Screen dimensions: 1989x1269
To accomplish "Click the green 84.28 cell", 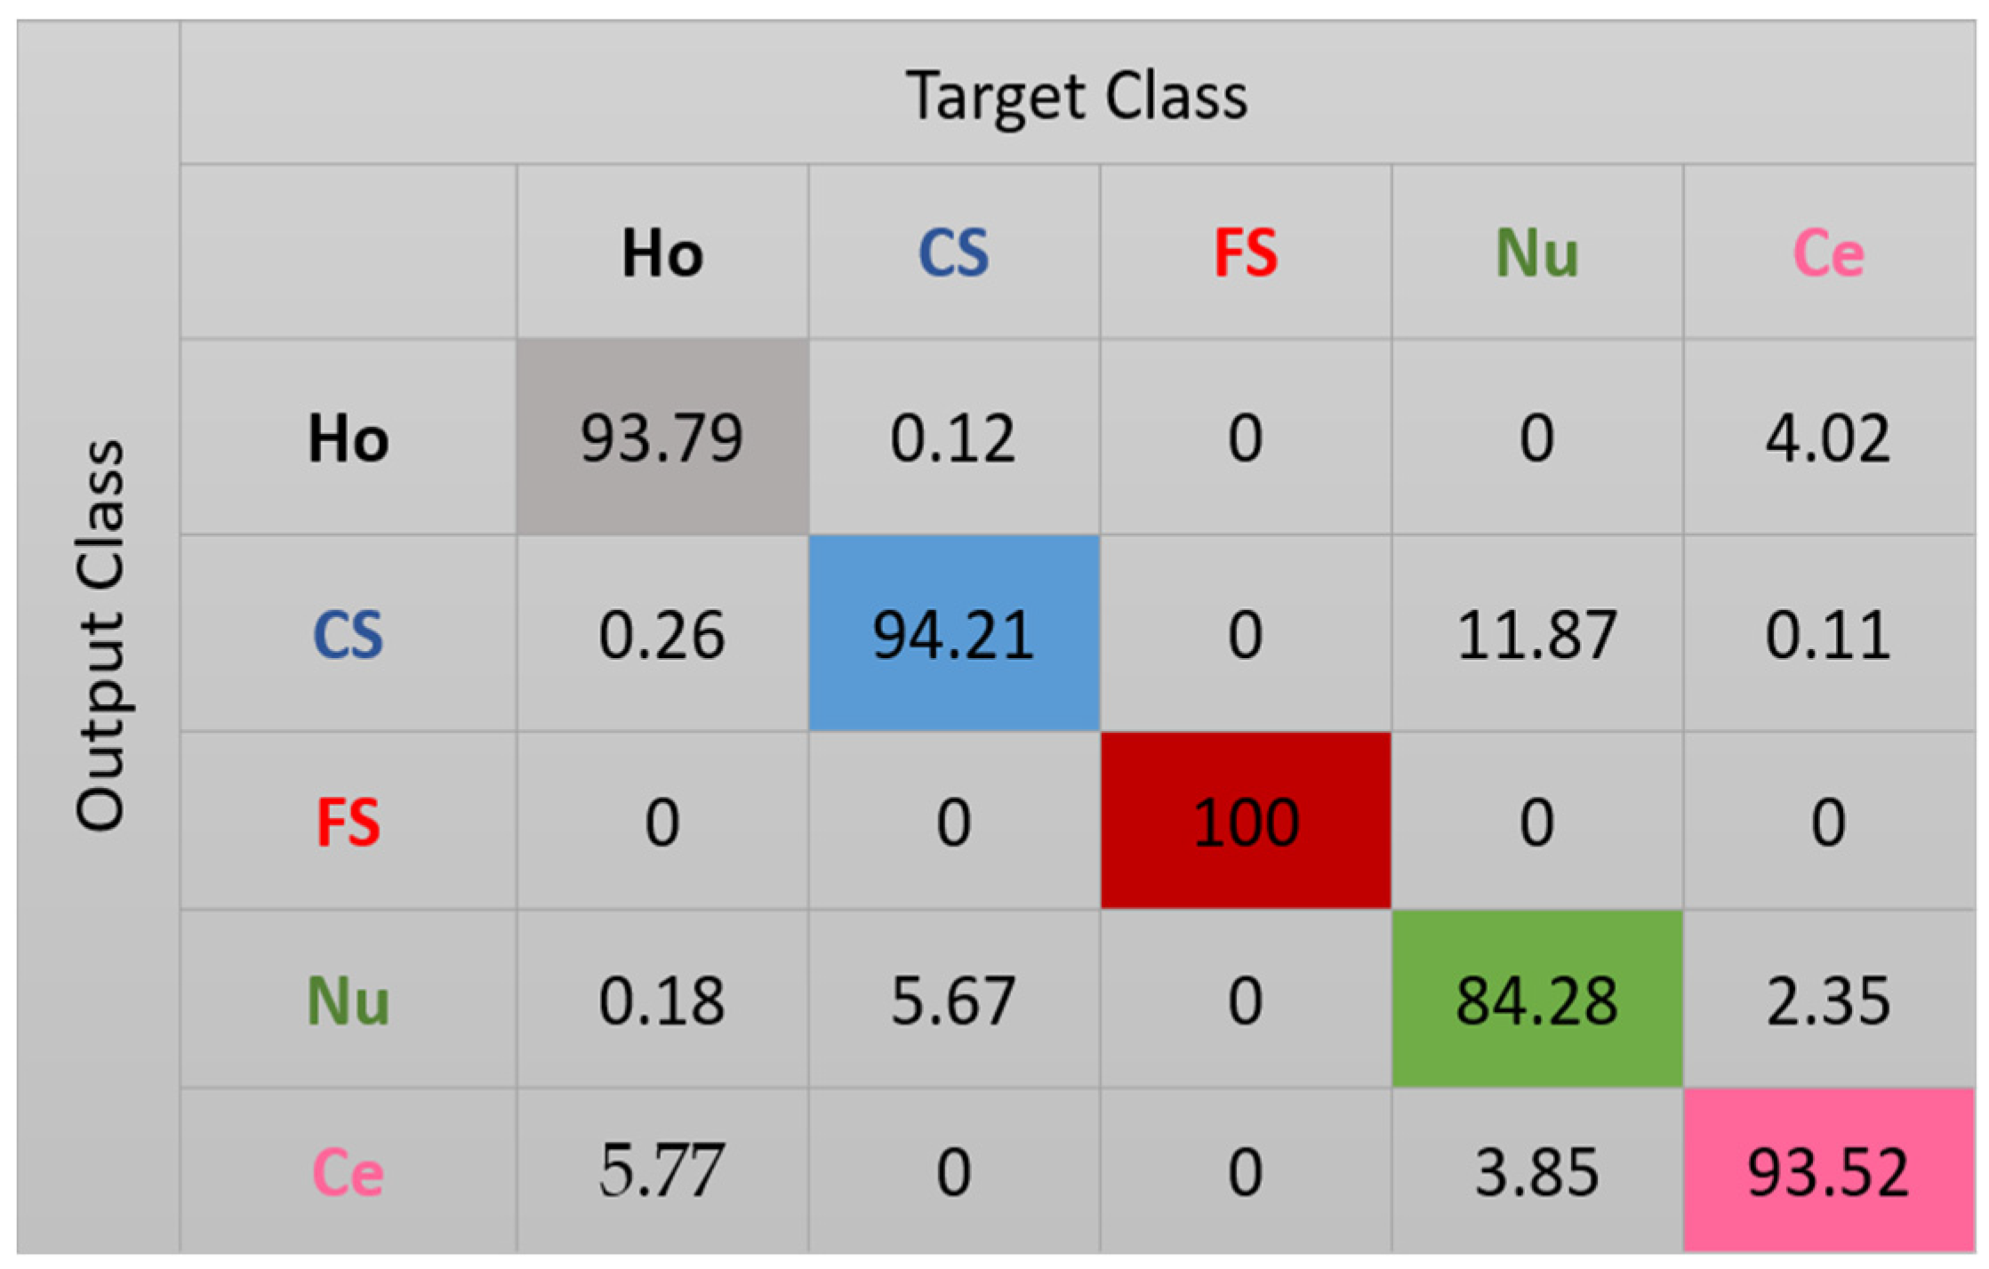I will (1536, 1000).
